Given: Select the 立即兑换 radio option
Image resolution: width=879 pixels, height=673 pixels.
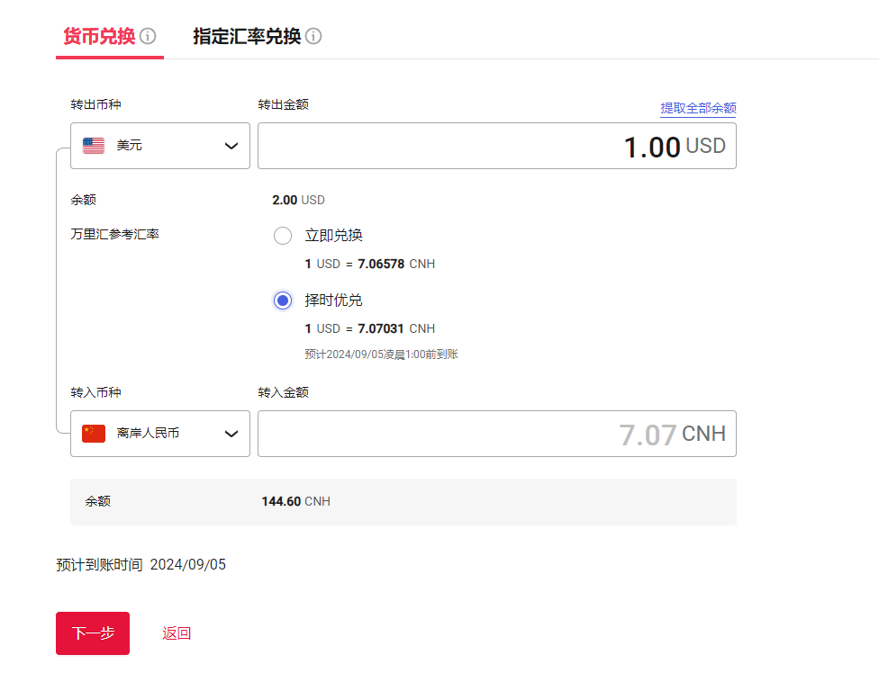Looking at the screenshot, I should pos(283,235).
